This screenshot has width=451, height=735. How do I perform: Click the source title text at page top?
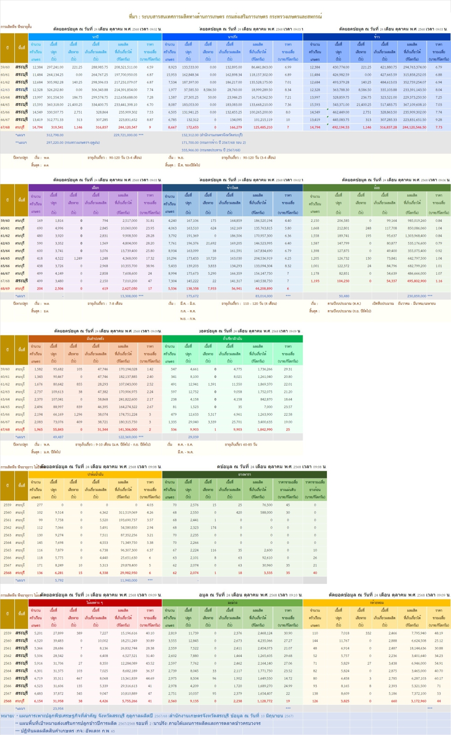click(225, 17)
